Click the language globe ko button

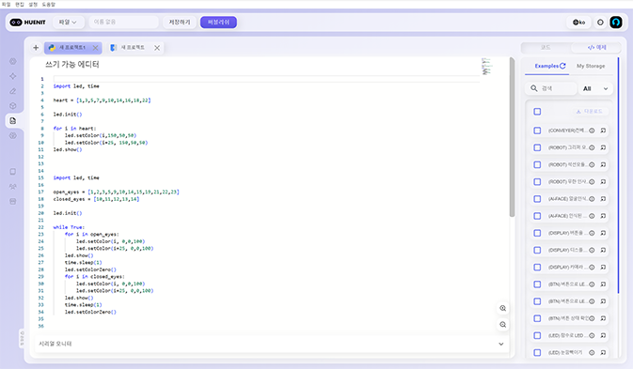click(578, 23)
